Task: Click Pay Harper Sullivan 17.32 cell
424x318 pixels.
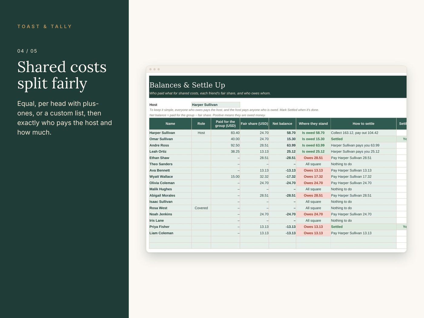Action: pyautogui.click(x=363, y=177)
